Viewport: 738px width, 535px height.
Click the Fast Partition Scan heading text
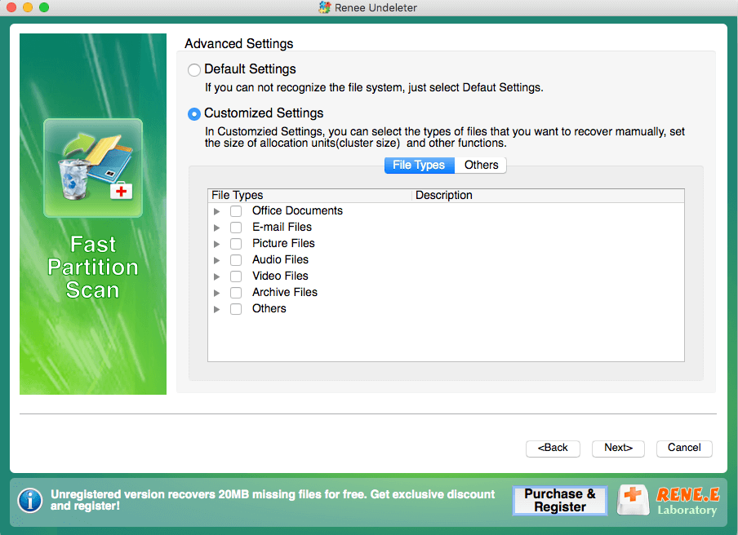[93, 267]
